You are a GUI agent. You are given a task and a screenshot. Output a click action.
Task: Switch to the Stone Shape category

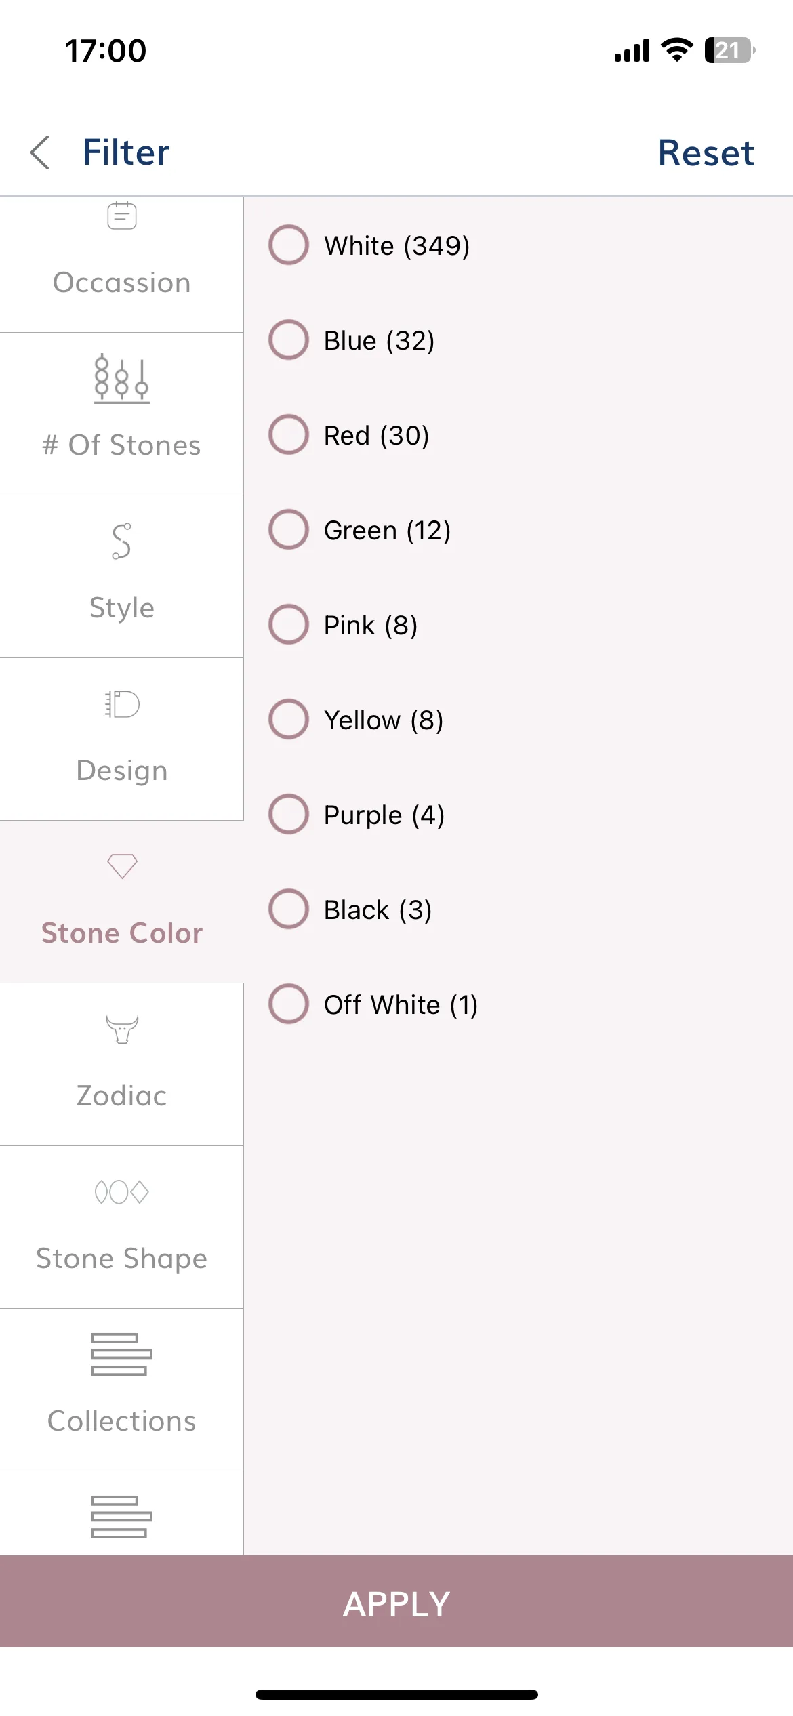coord(122,1227)
